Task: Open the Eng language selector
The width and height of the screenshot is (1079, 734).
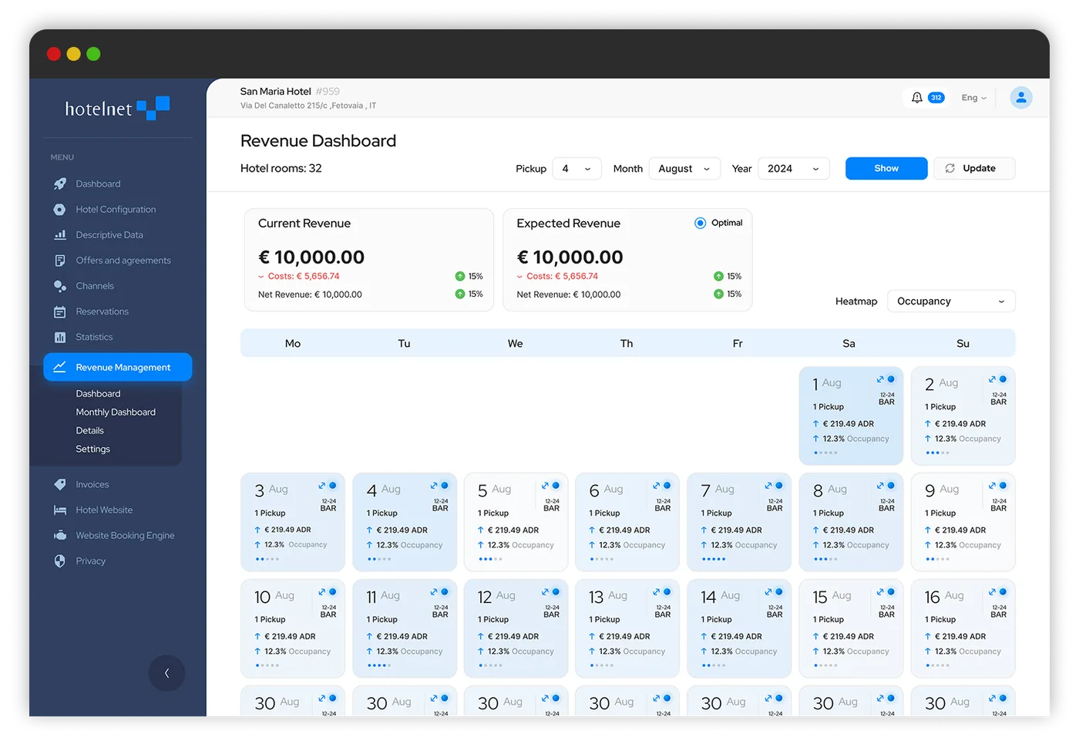Action: click(x=973, y=98)
